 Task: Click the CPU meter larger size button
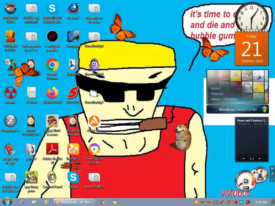272,174
